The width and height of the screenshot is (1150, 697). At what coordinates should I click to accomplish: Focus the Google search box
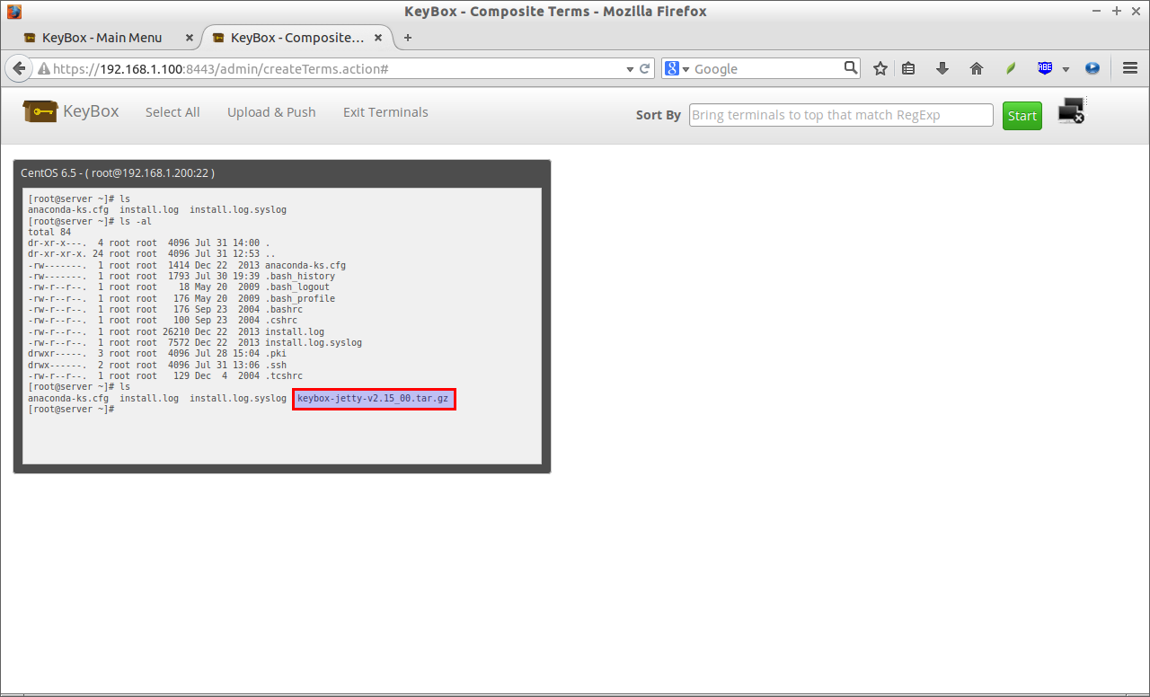pos(767,69)
